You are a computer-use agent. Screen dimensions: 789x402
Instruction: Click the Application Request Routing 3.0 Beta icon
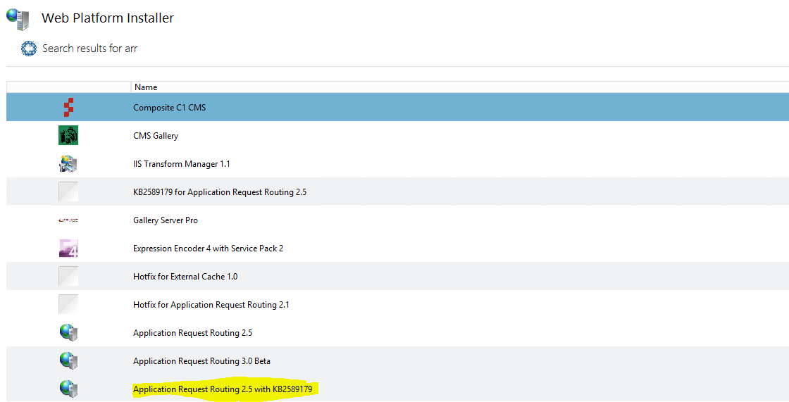pyautogui.click(x=68, y=360)
